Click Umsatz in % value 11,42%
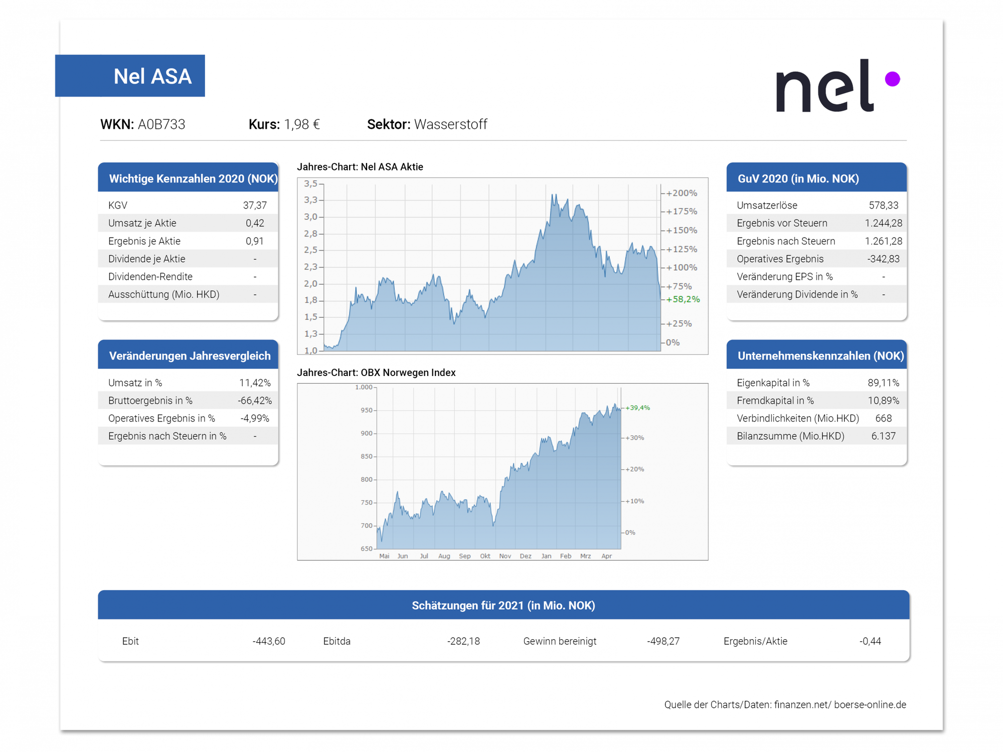 point(255,383)
